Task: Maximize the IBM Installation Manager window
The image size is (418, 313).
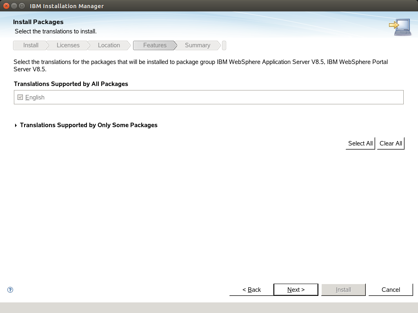Action: (x=22, y=6)
